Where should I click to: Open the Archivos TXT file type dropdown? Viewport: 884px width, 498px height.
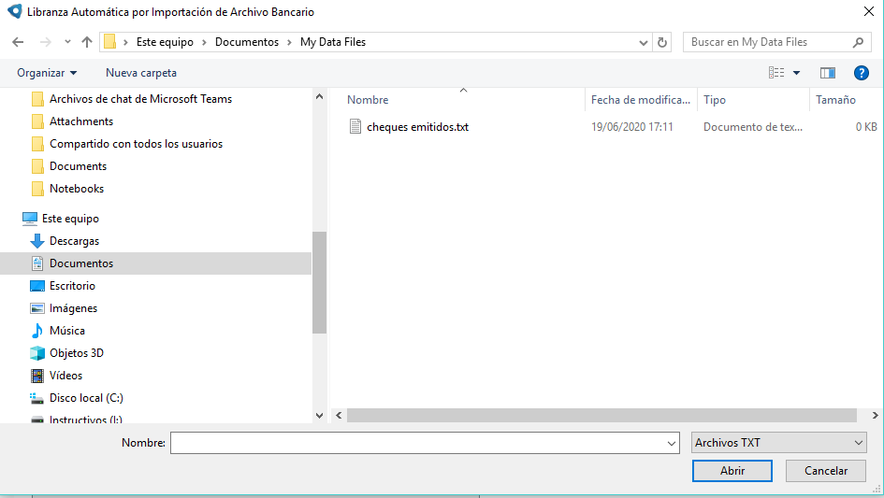[x=778, y=443]
